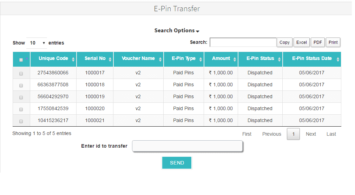The width and height of the screenshot is (355, 195).
Task: Jump to the Last page
Action: coord(331,134)
